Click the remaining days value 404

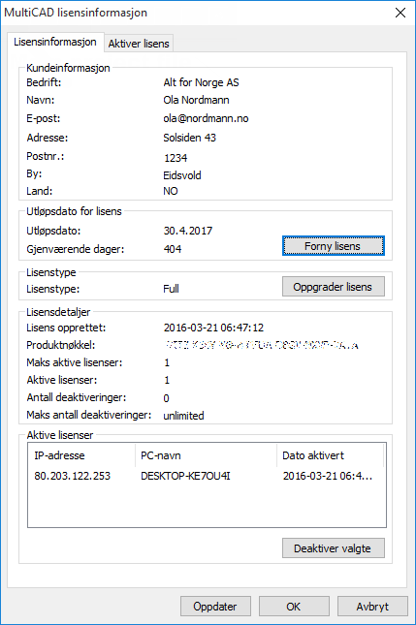tap(173, 249)
